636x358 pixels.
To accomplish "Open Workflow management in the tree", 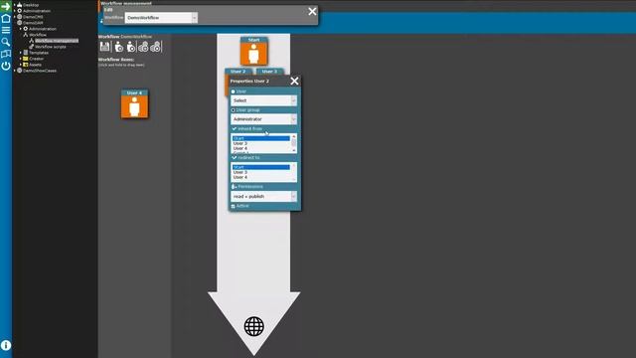I will click(x=57, y=41).
